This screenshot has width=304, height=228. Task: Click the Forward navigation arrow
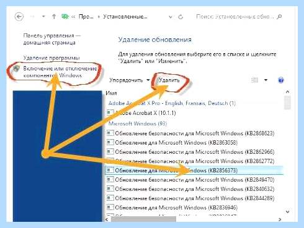[x=32, y=17]
